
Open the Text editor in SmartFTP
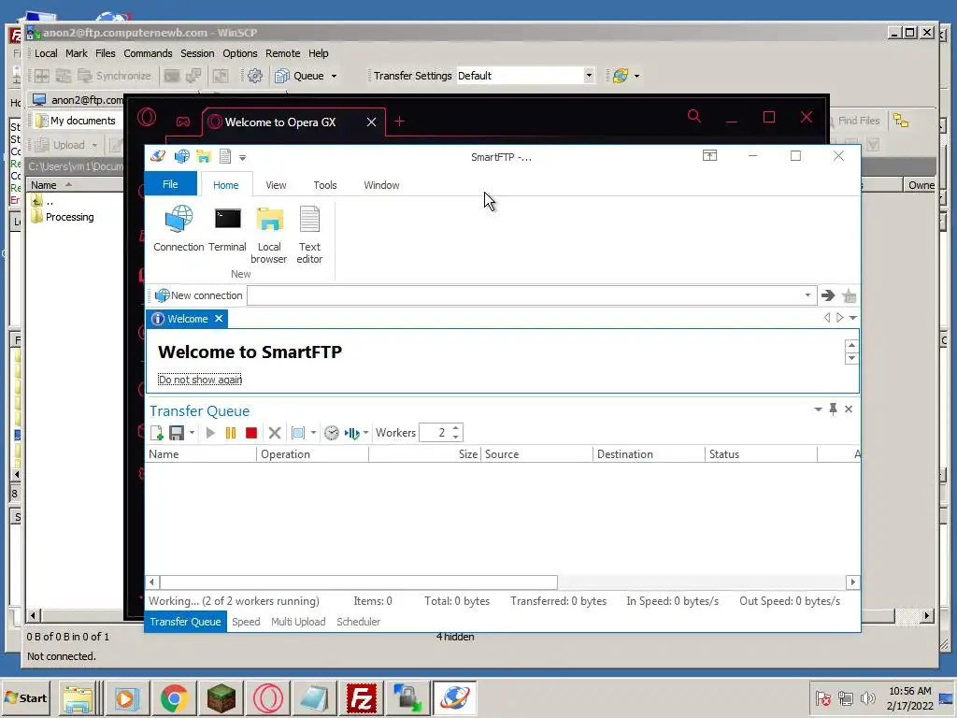309,235
